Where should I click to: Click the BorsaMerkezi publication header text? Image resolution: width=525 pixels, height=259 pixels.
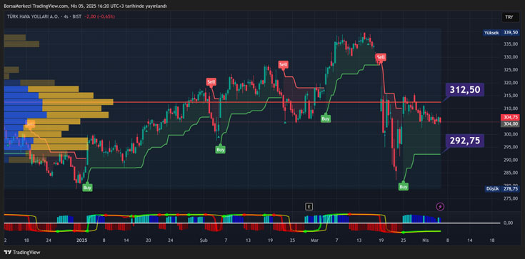[x=85, y=6]
